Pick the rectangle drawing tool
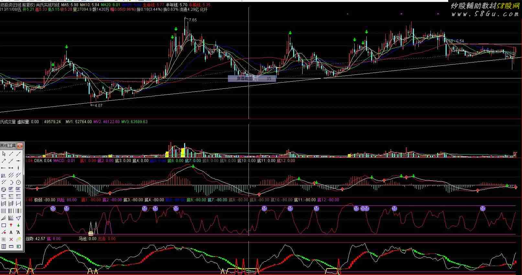 4,225
